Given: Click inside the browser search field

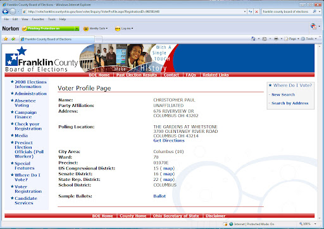Looking at the screenshot, I should (286, 11).
